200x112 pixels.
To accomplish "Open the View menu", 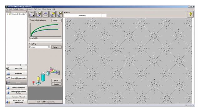I will pos(40,9).
